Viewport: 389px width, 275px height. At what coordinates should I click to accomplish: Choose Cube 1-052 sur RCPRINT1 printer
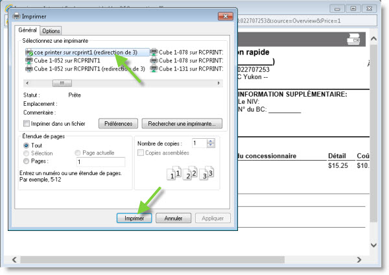(63, 60)
